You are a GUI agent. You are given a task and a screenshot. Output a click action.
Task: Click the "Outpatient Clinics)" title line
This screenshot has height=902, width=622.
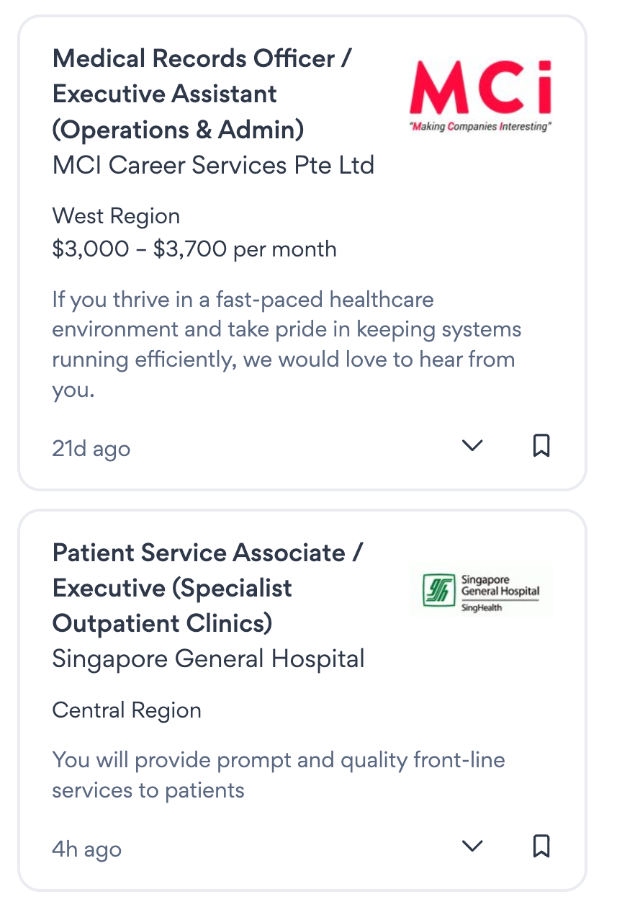pyautogui.click(x=162, y=623)
